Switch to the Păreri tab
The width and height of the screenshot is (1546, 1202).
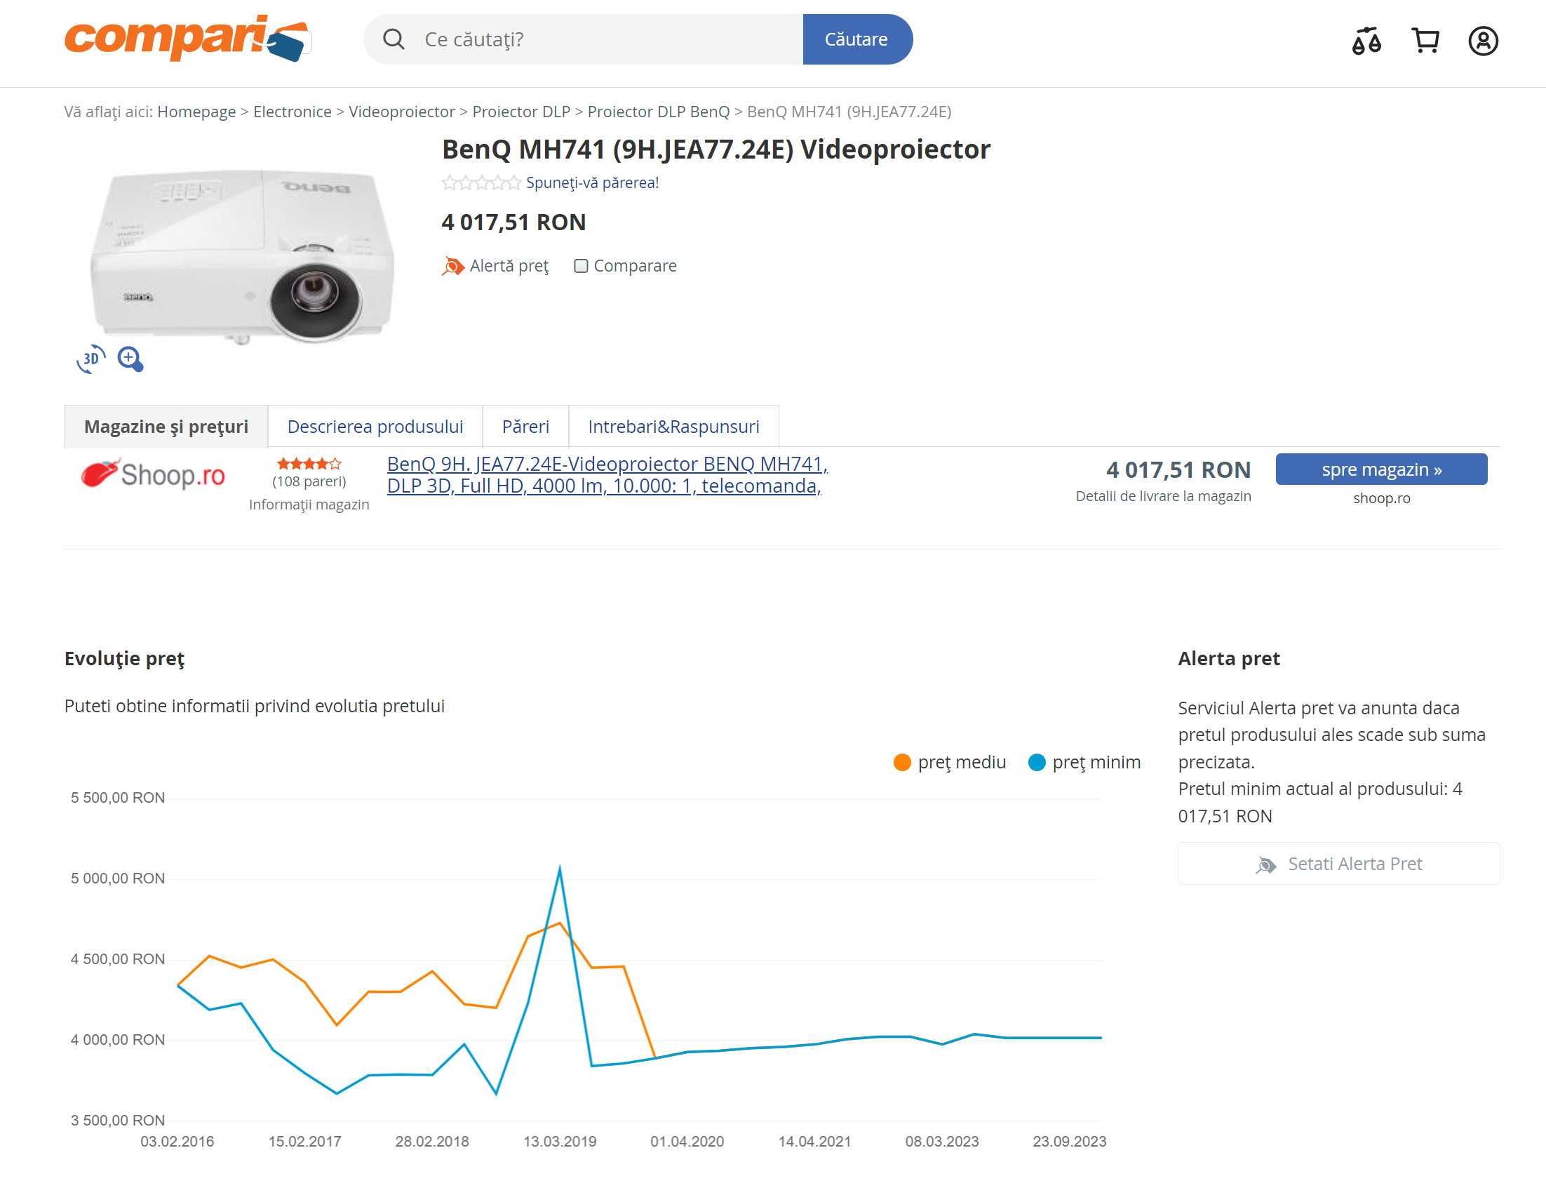click(525, 427)
